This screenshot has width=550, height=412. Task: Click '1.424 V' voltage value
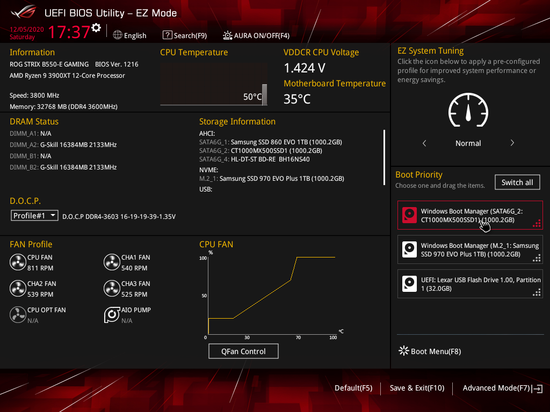click(x=305, y=68)
